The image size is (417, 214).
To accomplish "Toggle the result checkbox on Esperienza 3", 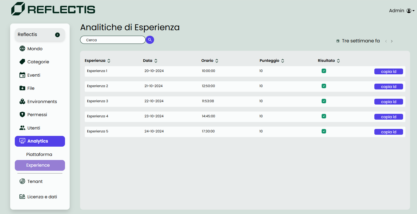I will [324, 101].
